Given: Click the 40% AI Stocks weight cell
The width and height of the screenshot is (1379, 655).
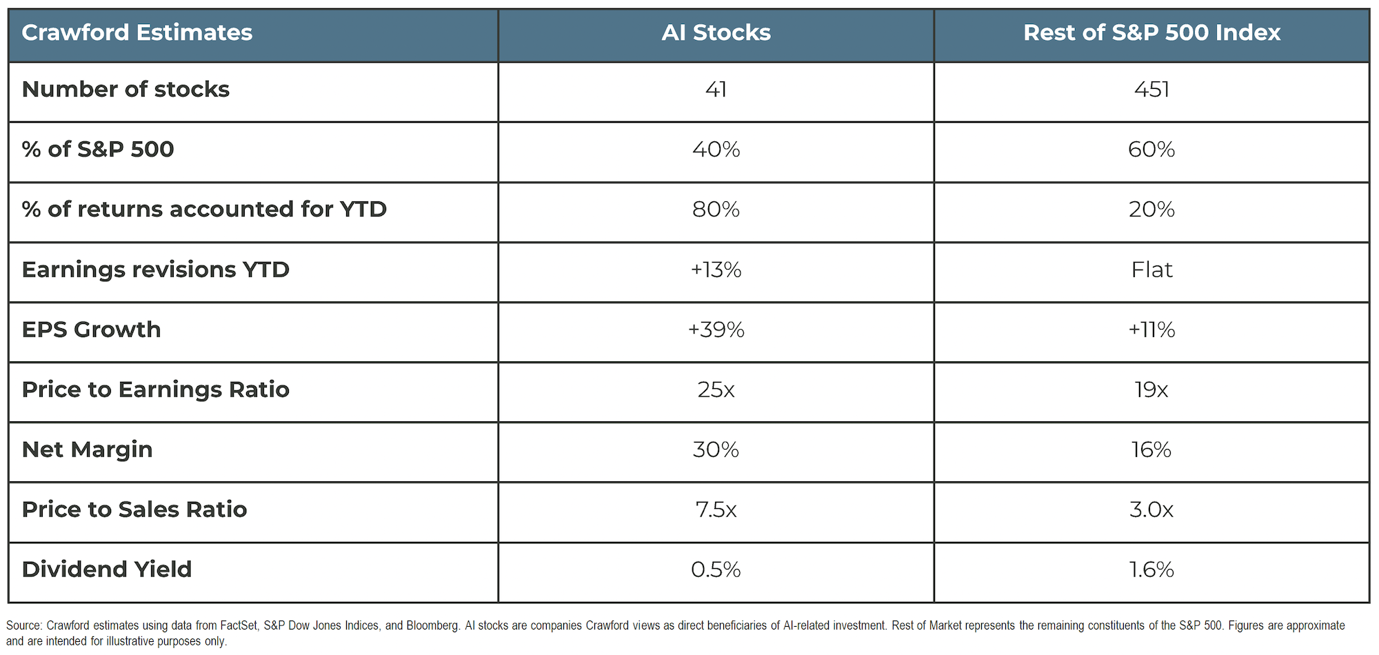Looking at the screenshot, I should pyautogui.click(x=716, y=152).
